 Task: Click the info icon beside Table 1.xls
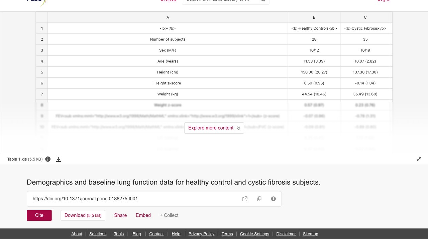48,159
